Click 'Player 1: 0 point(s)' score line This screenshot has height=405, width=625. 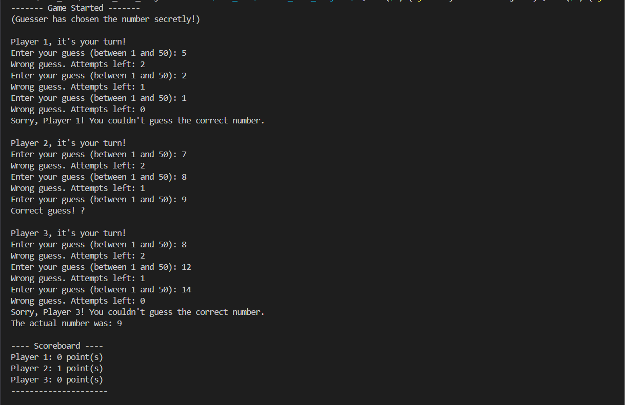[57, 357]
